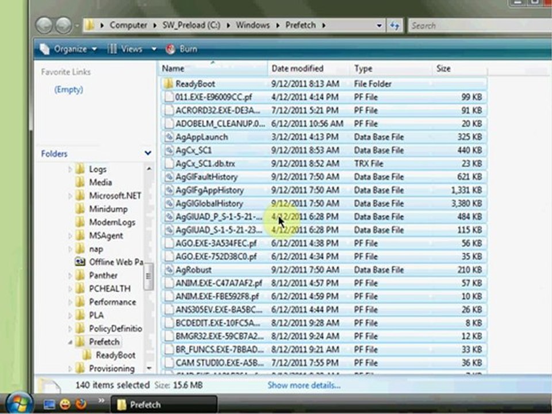Expand the Microsoft.NET tree node
The height and width of the screenshot is (414, 552).
click(x=70, y=195)
